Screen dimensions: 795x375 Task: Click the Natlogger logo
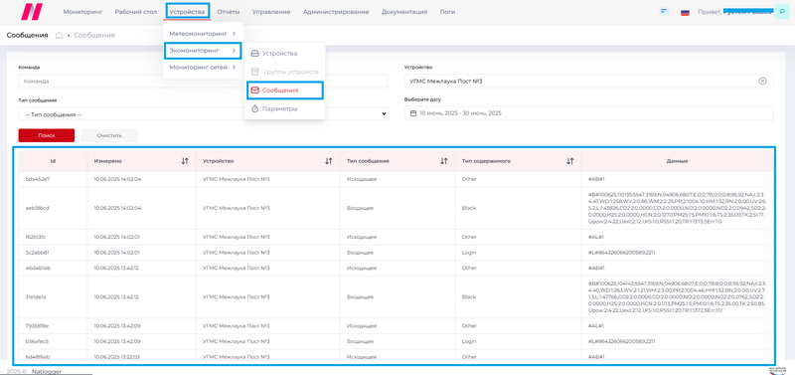[x=32, y=11]
